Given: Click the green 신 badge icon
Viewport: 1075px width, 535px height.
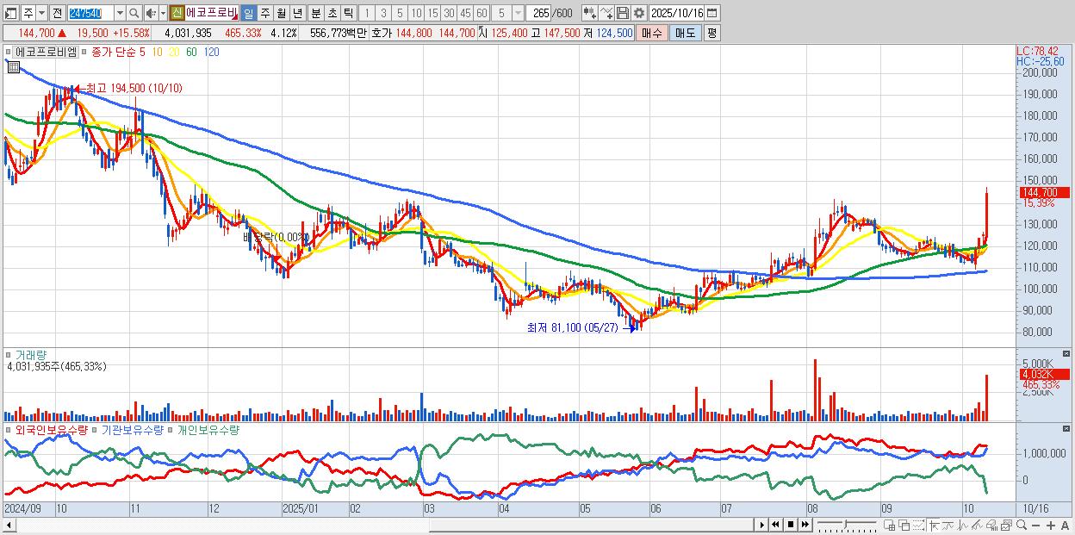Looking at the screenshot, I should 177,13.
